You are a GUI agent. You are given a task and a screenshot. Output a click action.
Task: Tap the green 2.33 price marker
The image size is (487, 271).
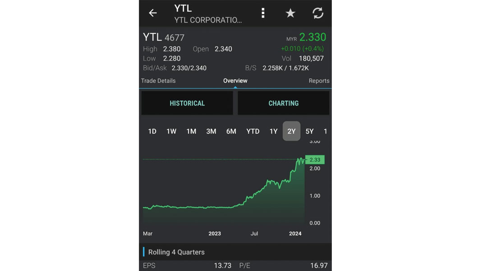[315, 159]
